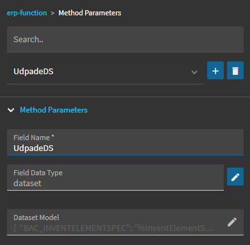Click the Field Name * label
This screenshot has width=250, height=245.
[x=34, y=138]
